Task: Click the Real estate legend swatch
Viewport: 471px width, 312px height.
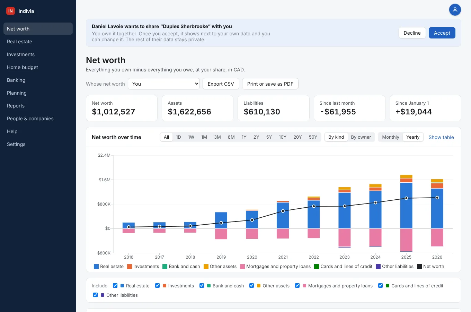Action: (96, 267)
